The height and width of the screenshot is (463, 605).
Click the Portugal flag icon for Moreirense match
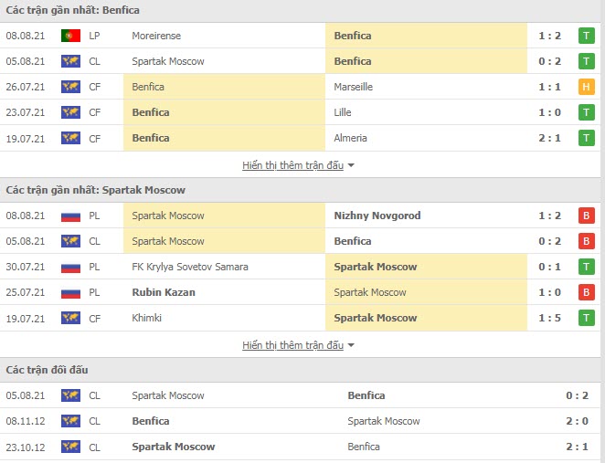coord(70,36)
